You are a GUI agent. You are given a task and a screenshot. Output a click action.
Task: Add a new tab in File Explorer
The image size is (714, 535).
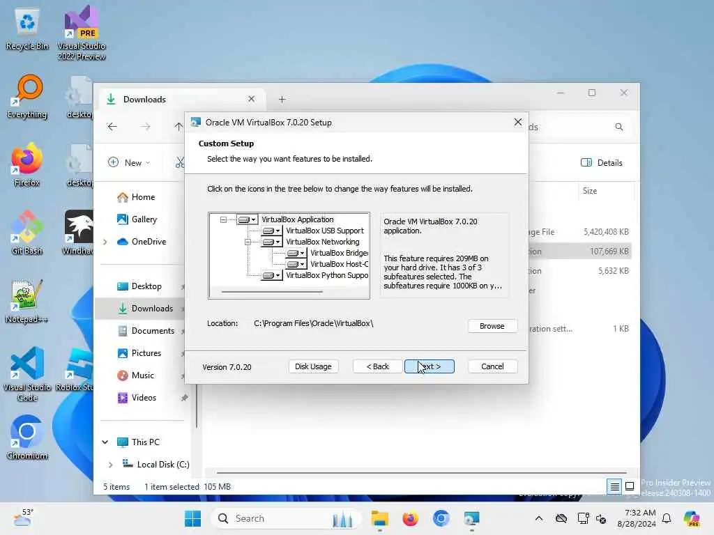pos(282,99)
